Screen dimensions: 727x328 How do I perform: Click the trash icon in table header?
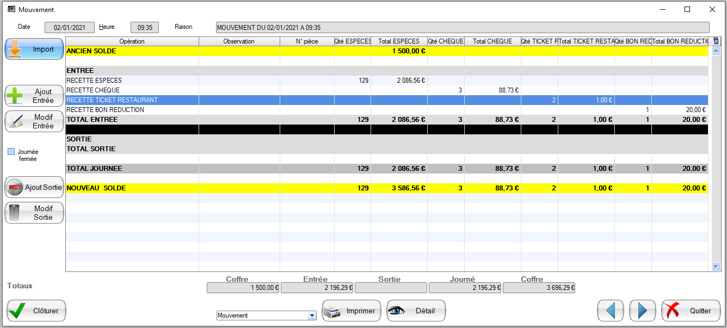click(x=716, y=41)
